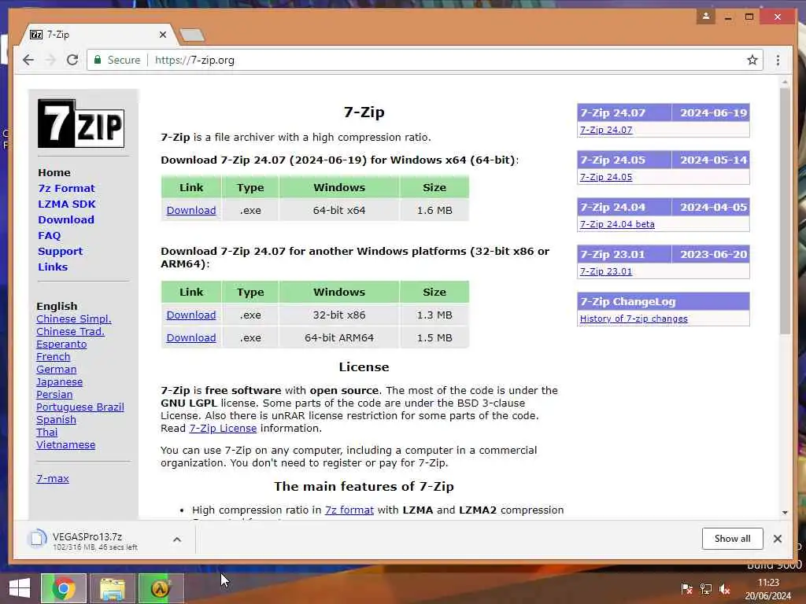Reload the 7-zip.org page
The width and height of the screenshot is (806, 604).
click(72, 60)
